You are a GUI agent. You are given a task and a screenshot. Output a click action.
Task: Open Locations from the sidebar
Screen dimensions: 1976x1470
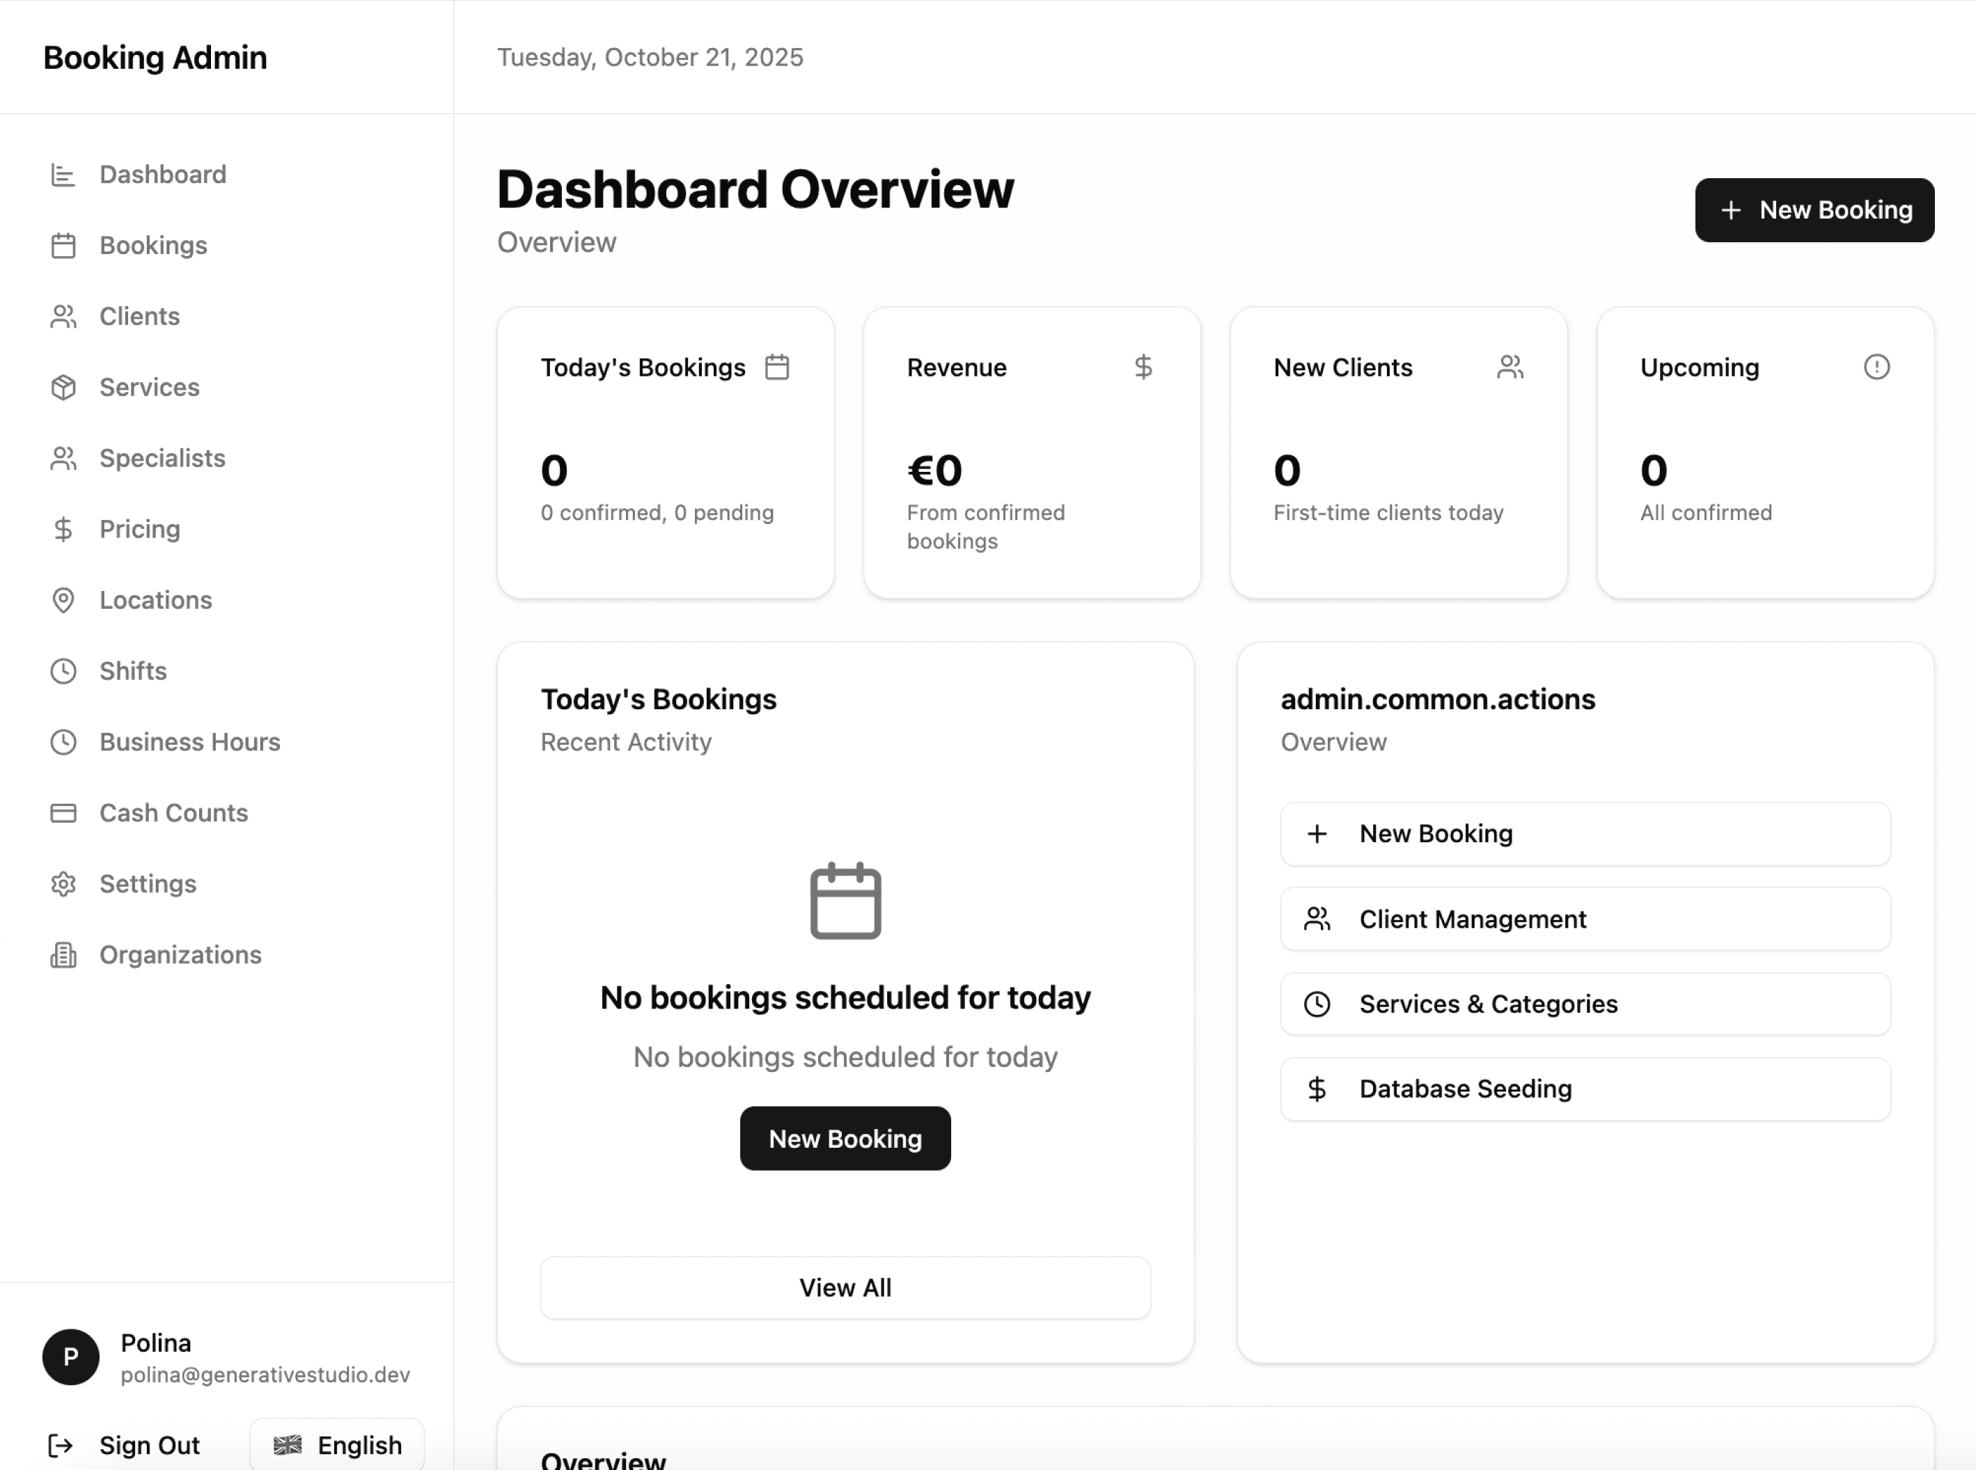(228, 601)
